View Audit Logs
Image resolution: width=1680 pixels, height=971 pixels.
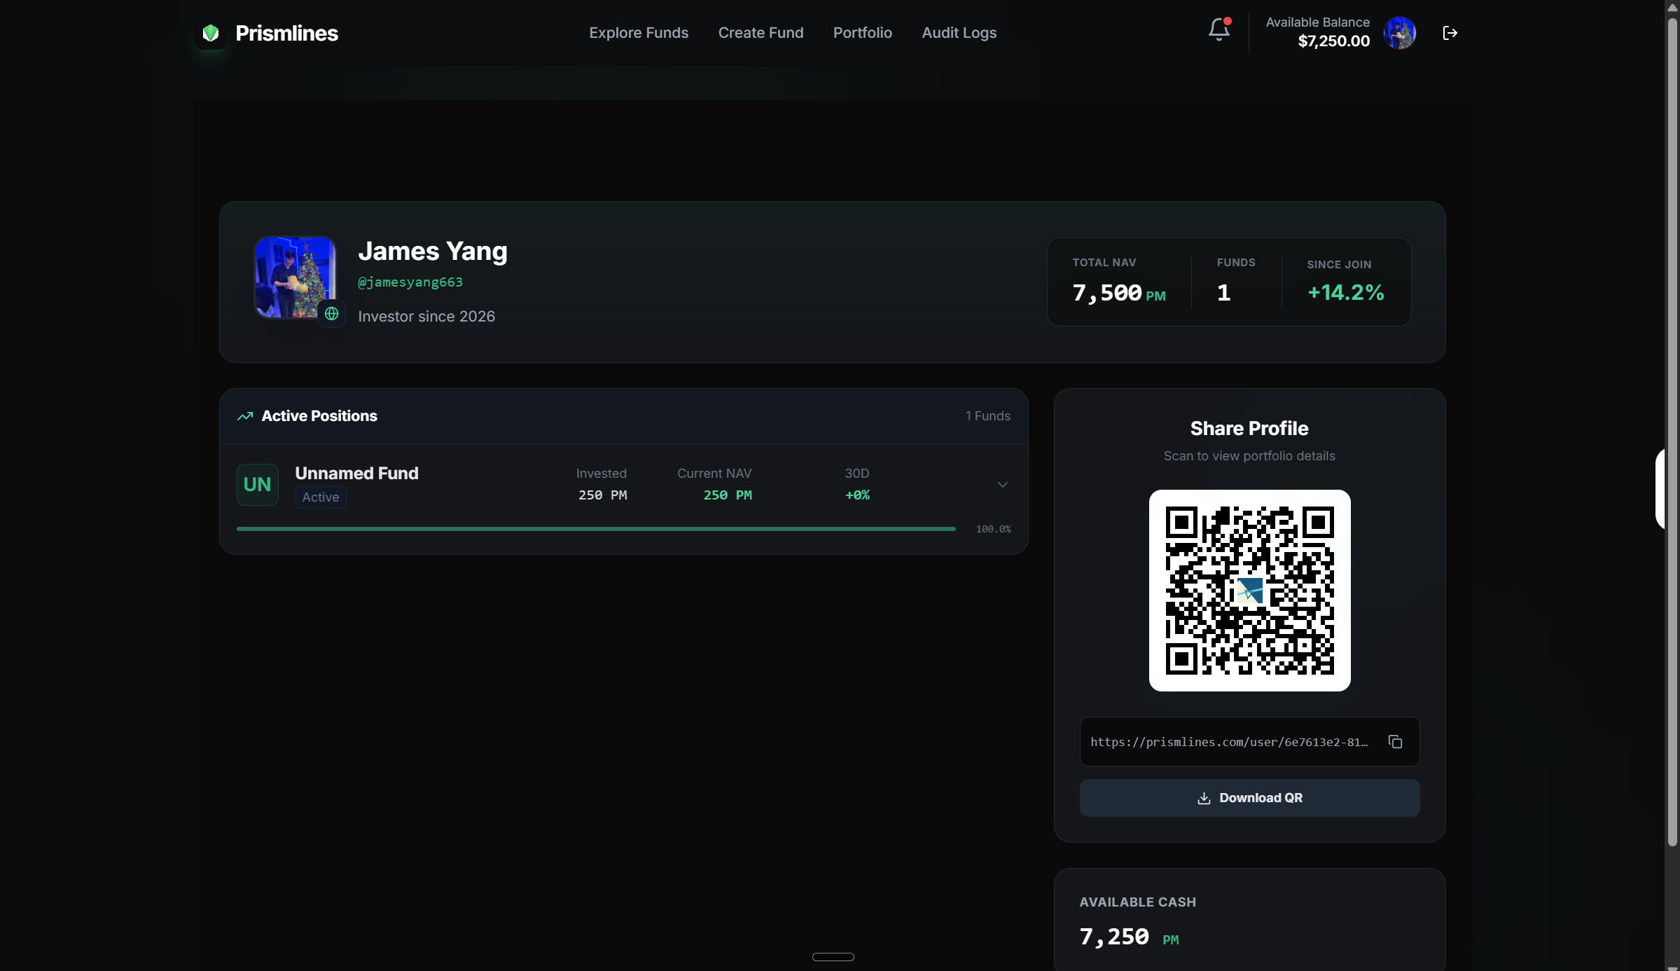coord(959,33)
